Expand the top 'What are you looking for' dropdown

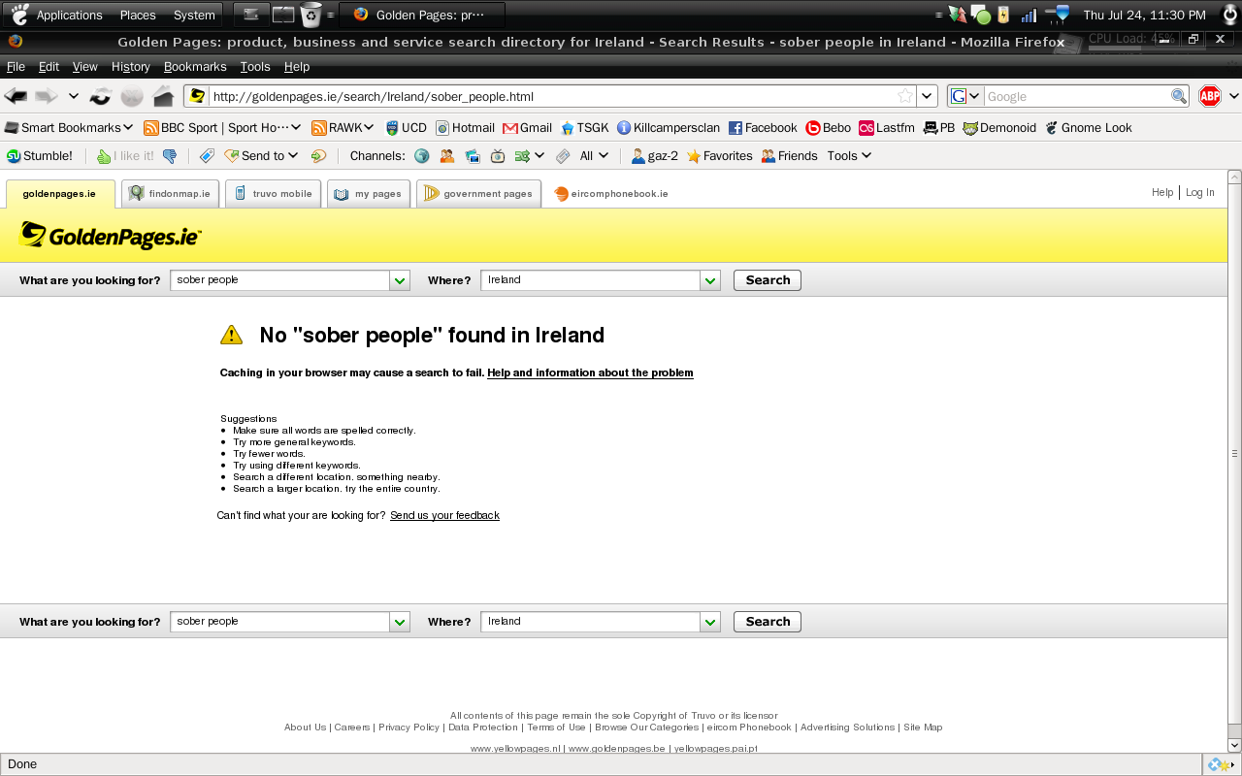tap(400, 280)
